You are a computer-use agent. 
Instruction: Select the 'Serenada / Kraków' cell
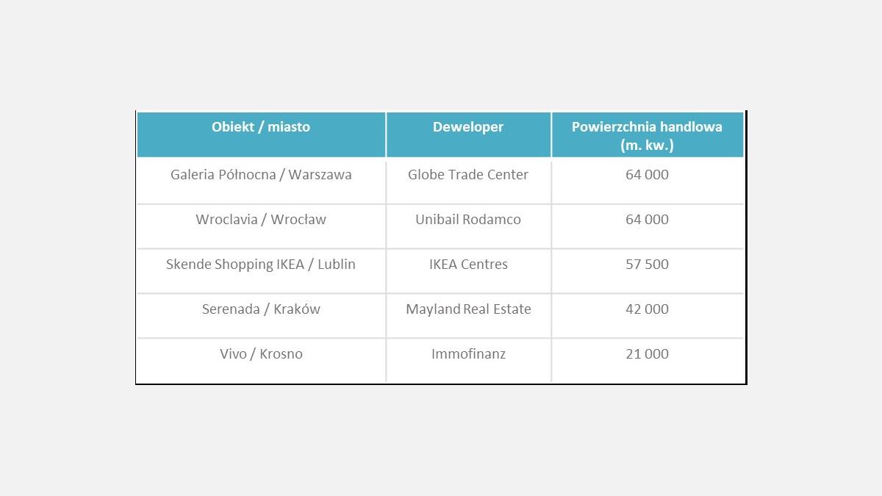(x=261, y=309)
